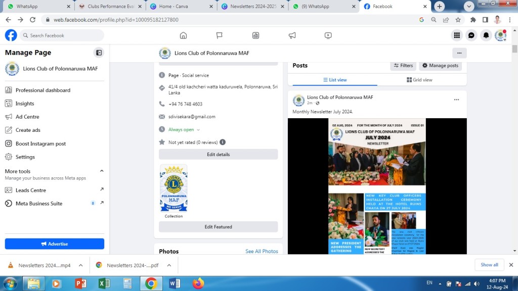Click Show all downloads
518x291 pixels.
(x=489, y=265)
